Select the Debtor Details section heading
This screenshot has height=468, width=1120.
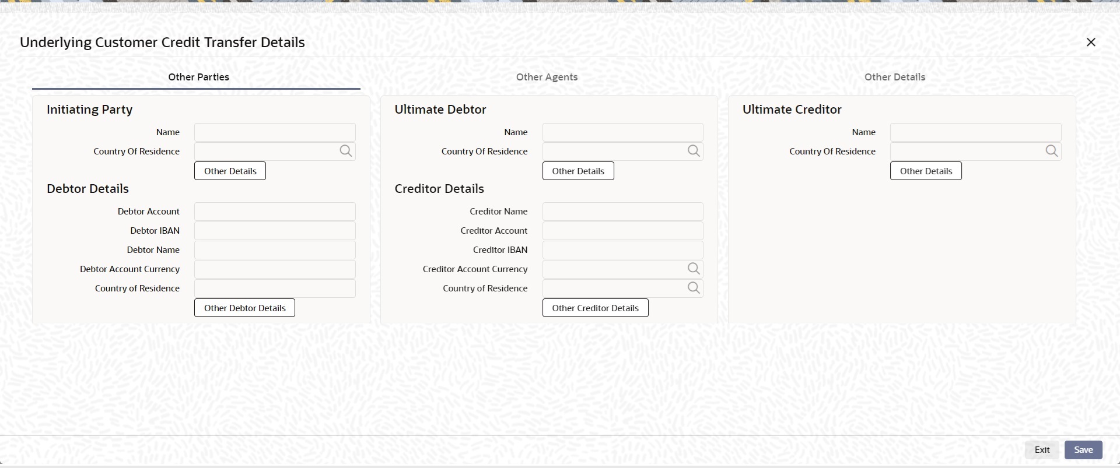87,189
